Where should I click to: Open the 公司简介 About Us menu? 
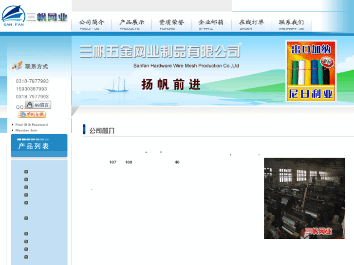pyautogui.click(x=92, y=25)
